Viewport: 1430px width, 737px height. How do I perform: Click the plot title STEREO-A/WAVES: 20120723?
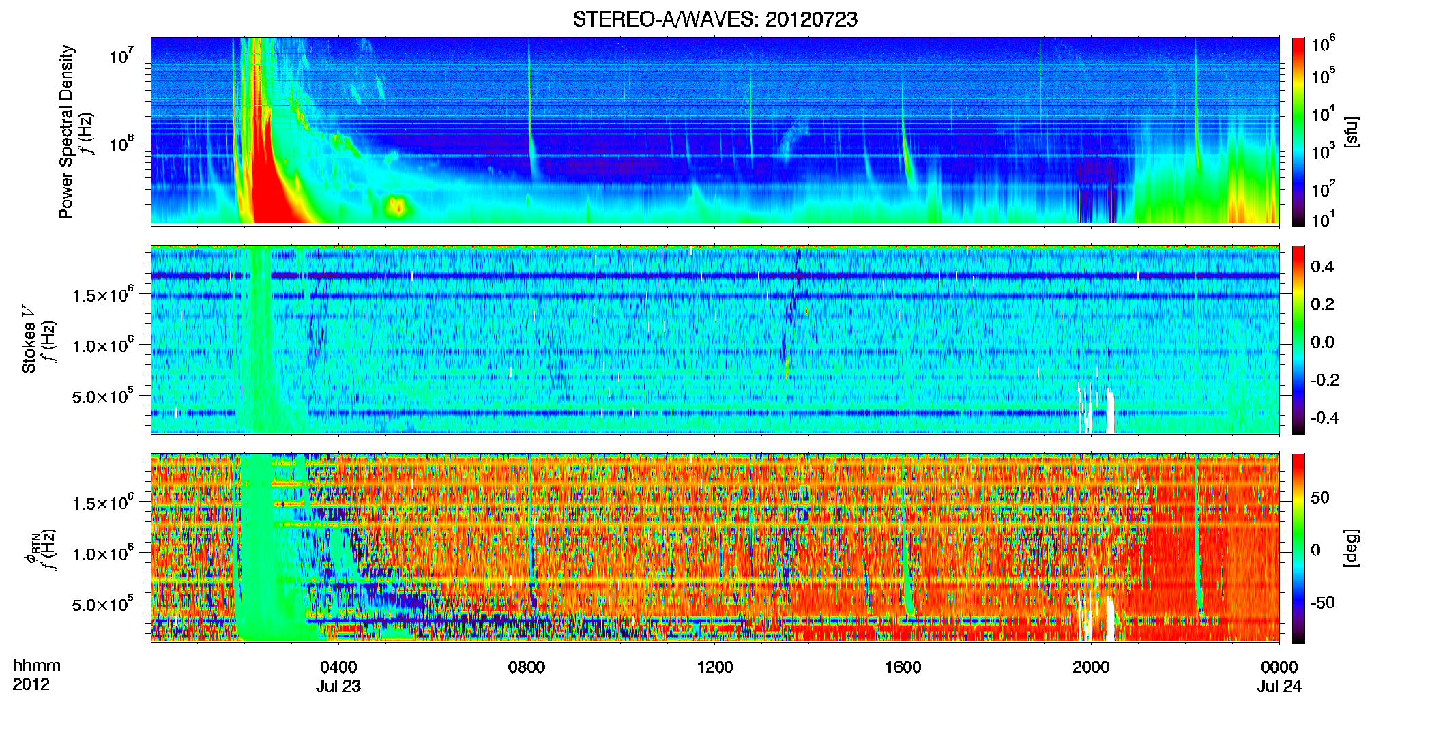pos(715,20)
